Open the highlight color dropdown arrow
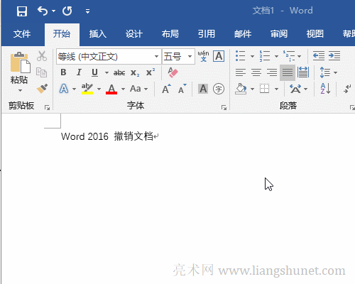Image resolution: width=355 pixels, height=284 pixels. pyautogui.click(x=99, y=89)
